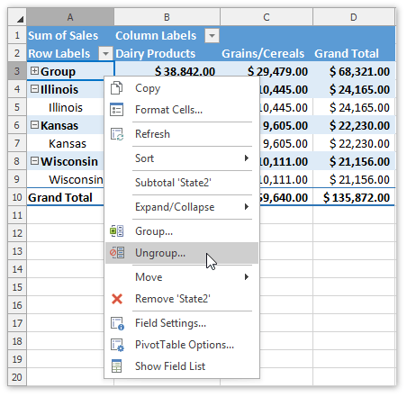
Task: Choose Remove 'State2' menu entry
Action: (x=182, y=299)
